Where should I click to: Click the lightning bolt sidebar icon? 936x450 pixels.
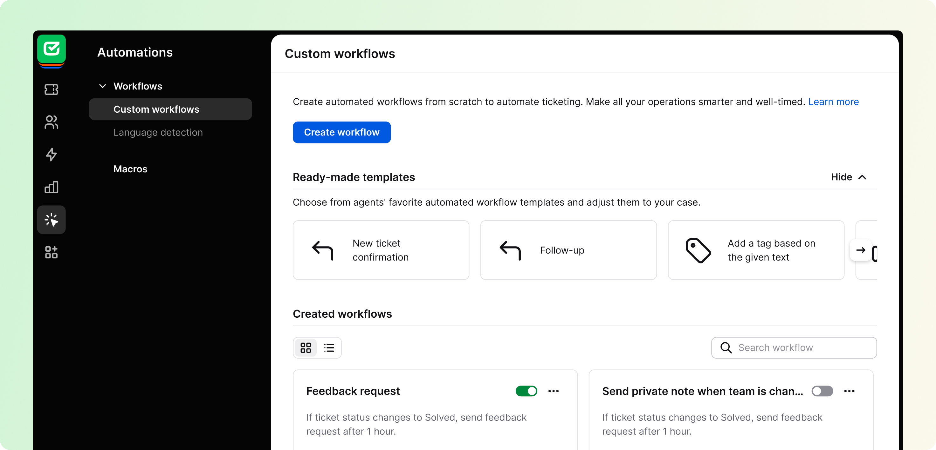click(x=51, y=155)
